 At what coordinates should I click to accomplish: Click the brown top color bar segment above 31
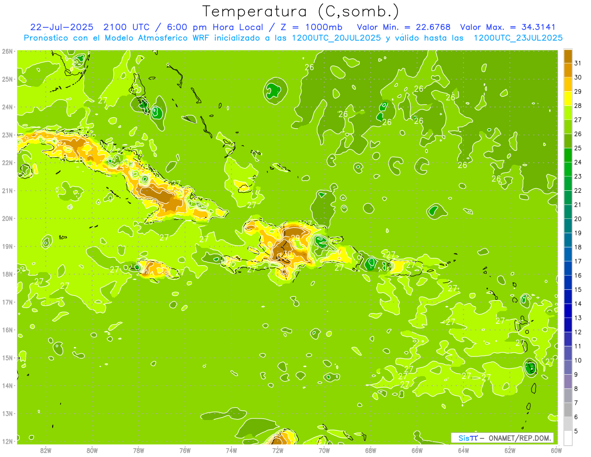point(568,56)
